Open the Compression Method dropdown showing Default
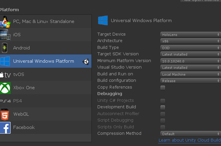The height and width of the screenshot is (146, 221). point(191,134)
